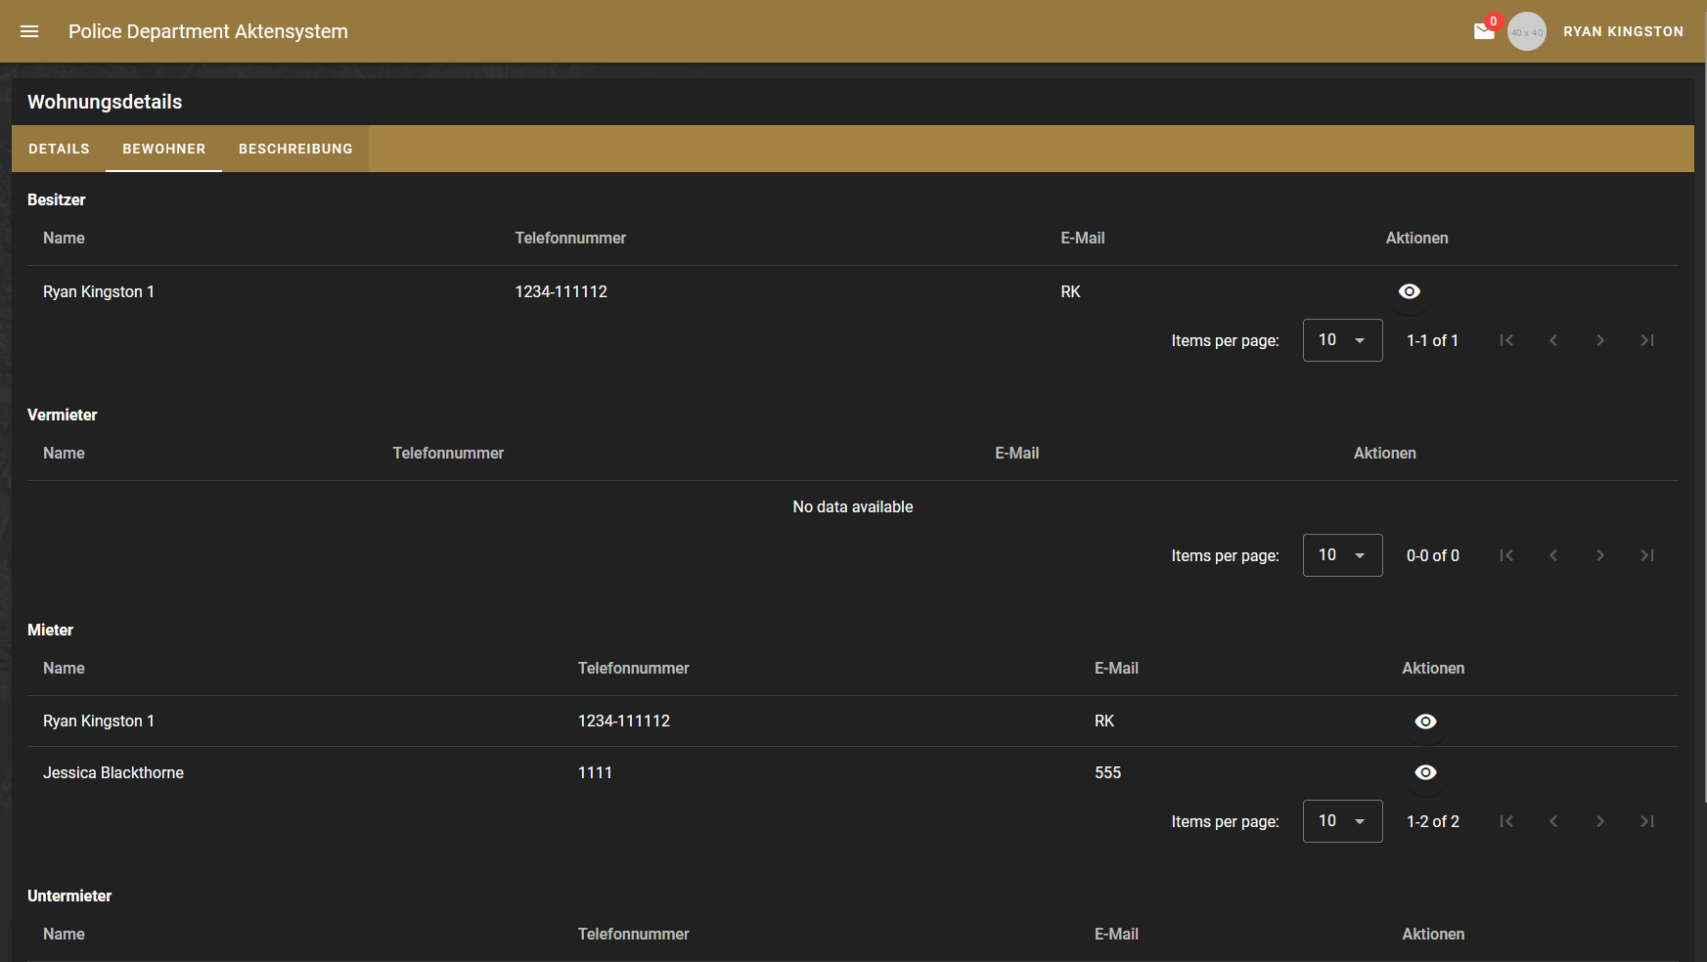Click phone number 1234-111112 in Besitzer row
Screen dimensions: 1707x962
pyautogui.click(x=562, y=291)
